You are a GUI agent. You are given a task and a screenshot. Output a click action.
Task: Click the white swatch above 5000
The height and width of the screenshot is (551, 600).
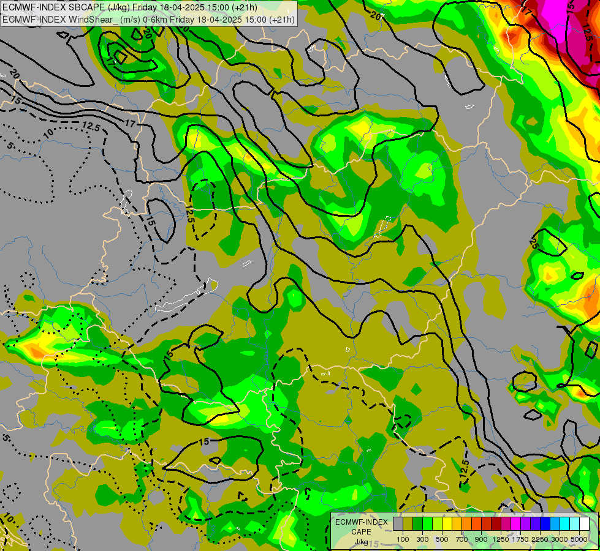[584, 524]
